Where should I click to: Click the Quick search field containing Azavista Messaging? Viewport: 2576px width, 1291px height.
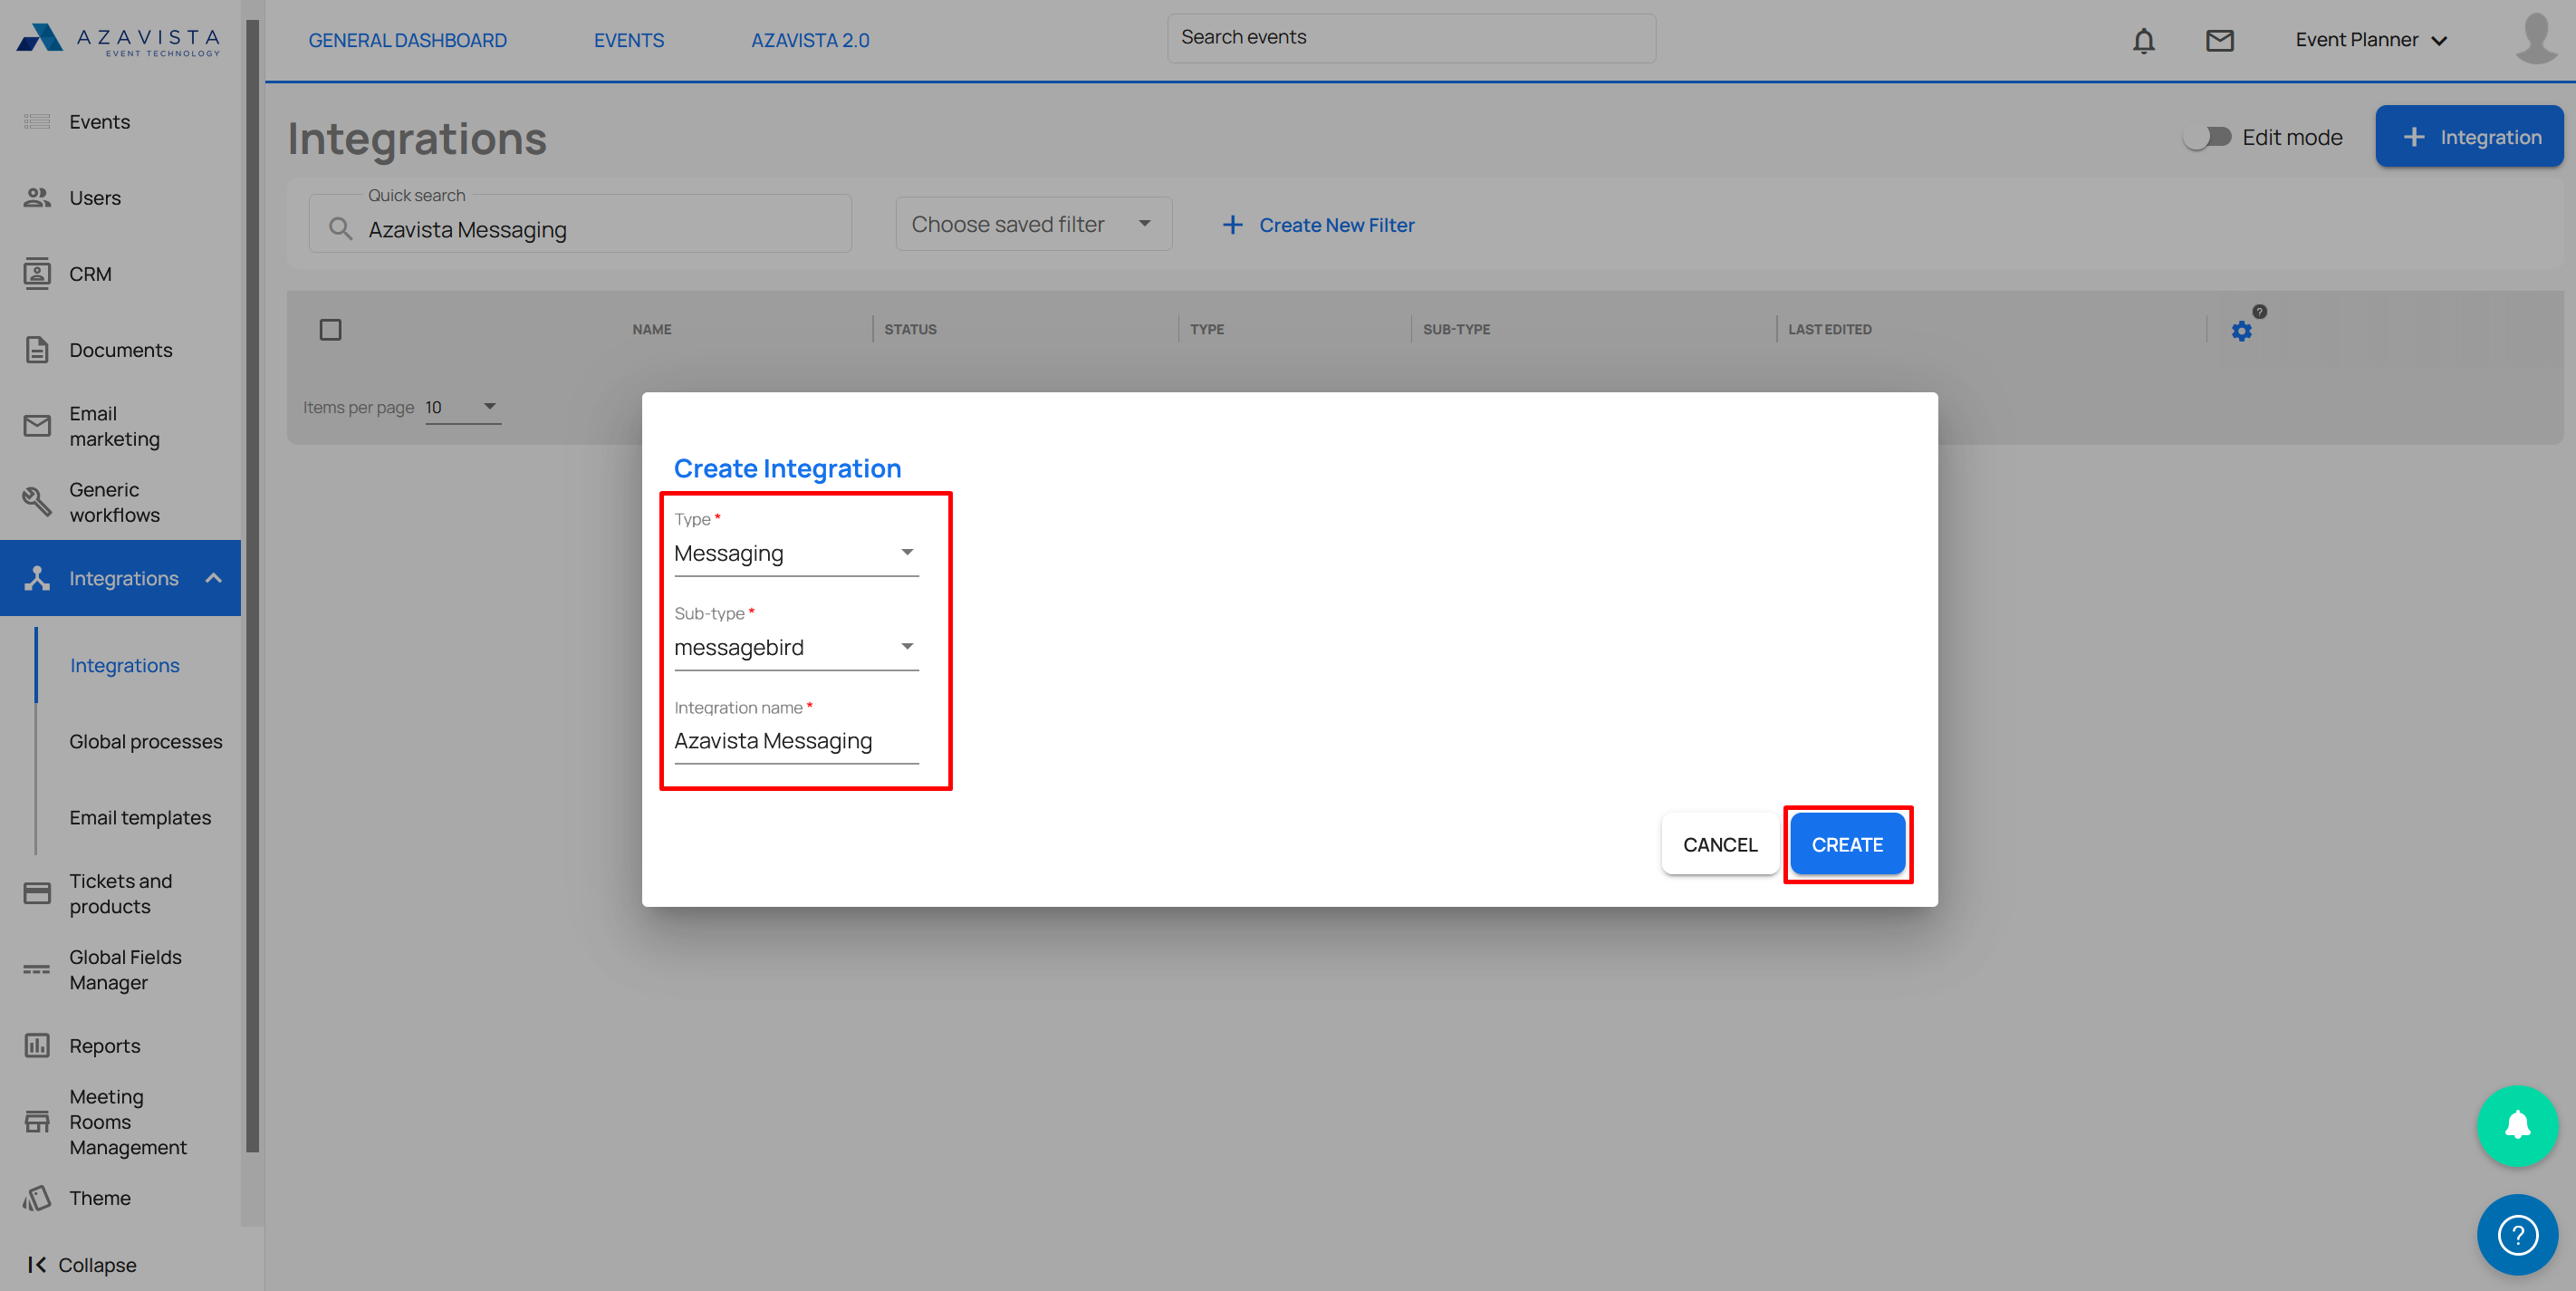click(x=580, y=224)
